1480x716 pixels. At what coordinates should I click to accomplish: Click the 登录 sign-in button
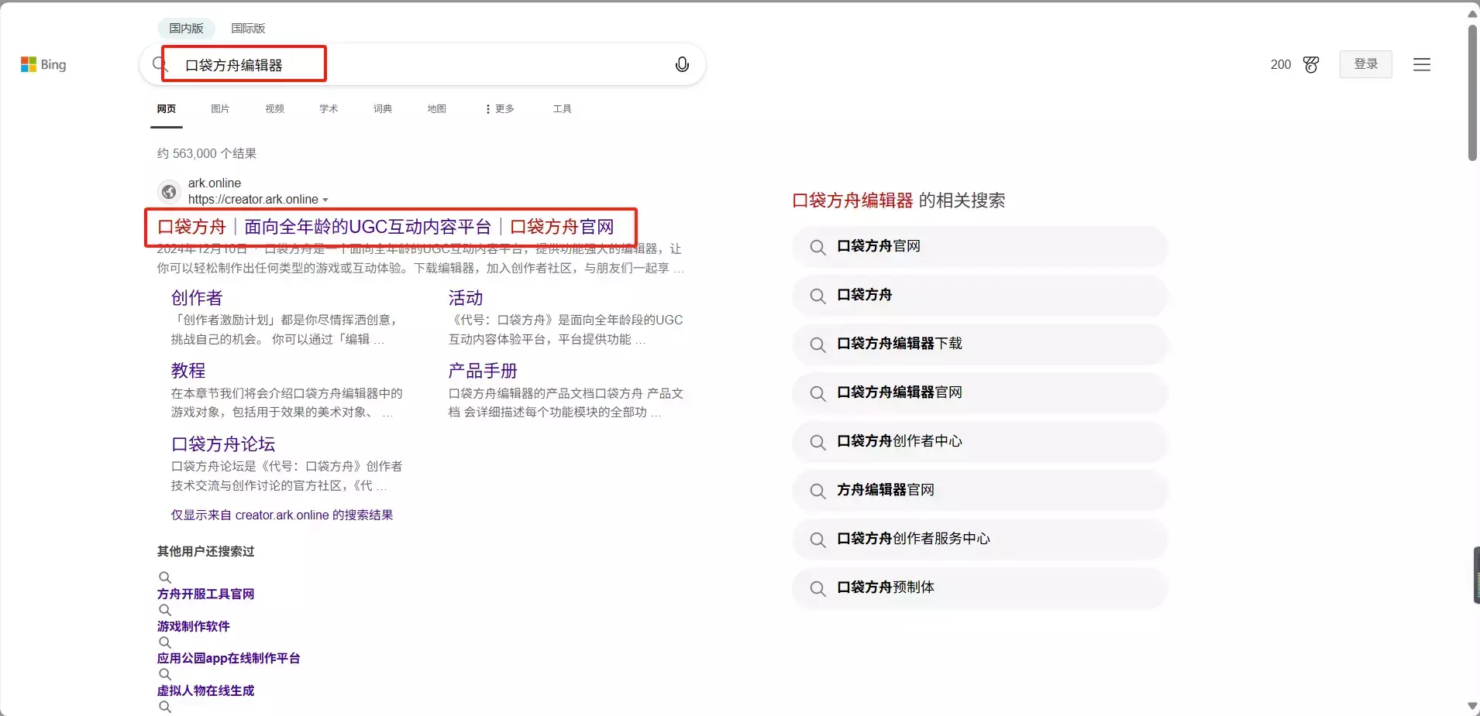pyautogui.click(x=1366, y=64)
